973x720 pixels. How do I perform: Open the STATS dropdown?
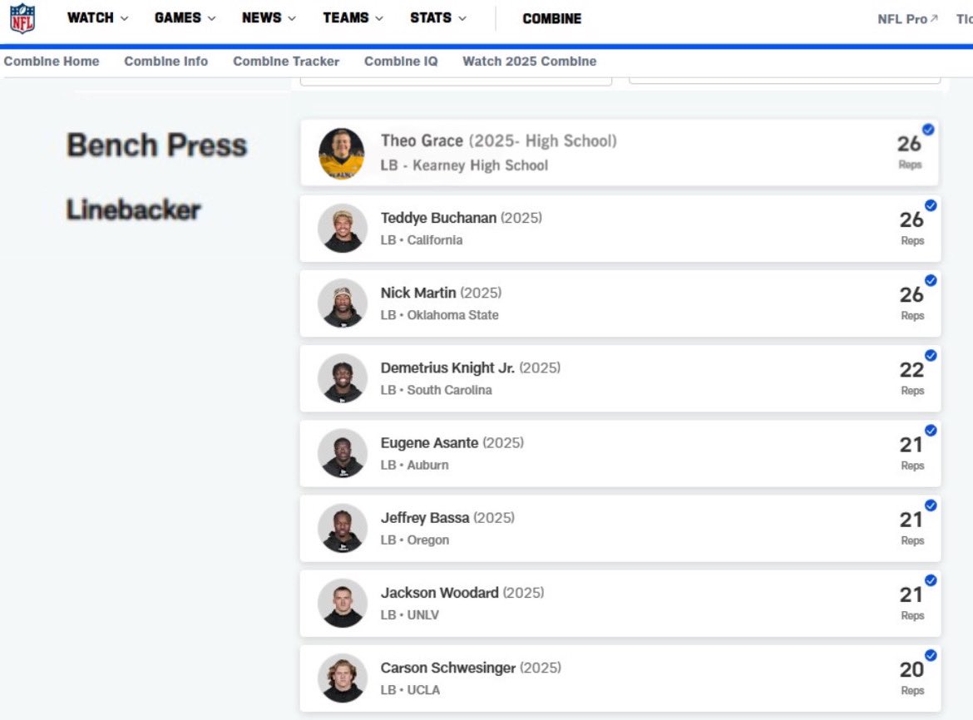tap(437, 18)
